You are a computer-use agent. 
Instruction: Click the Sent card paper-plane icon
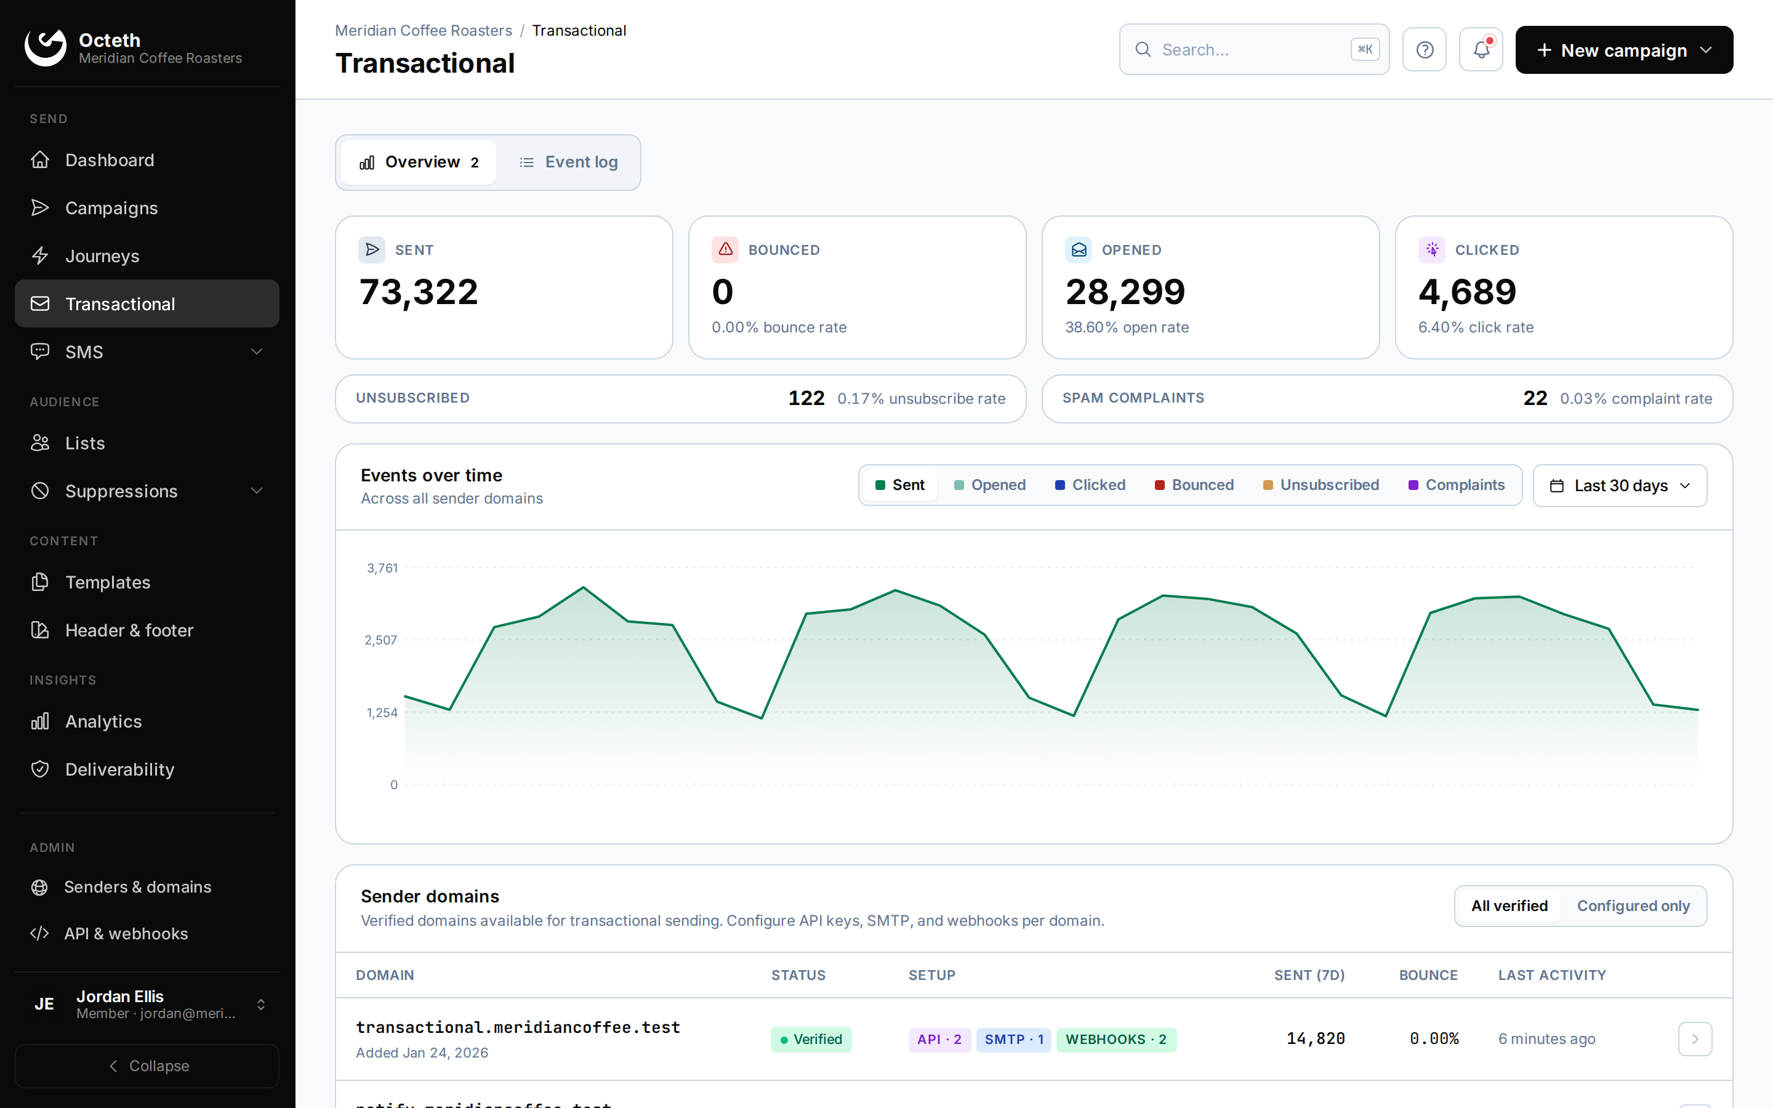[x=371, y=250]
